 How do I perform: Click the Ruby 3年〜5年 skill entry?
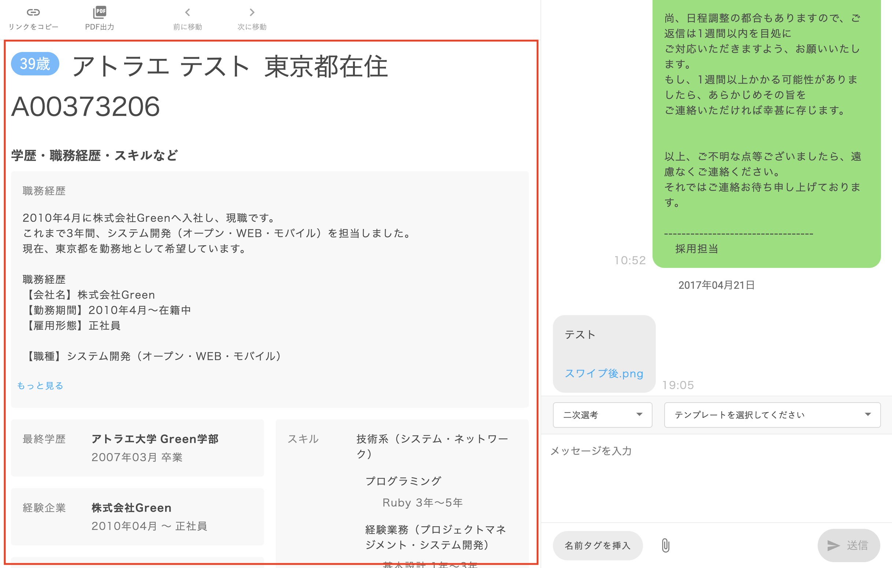point(423,502)
